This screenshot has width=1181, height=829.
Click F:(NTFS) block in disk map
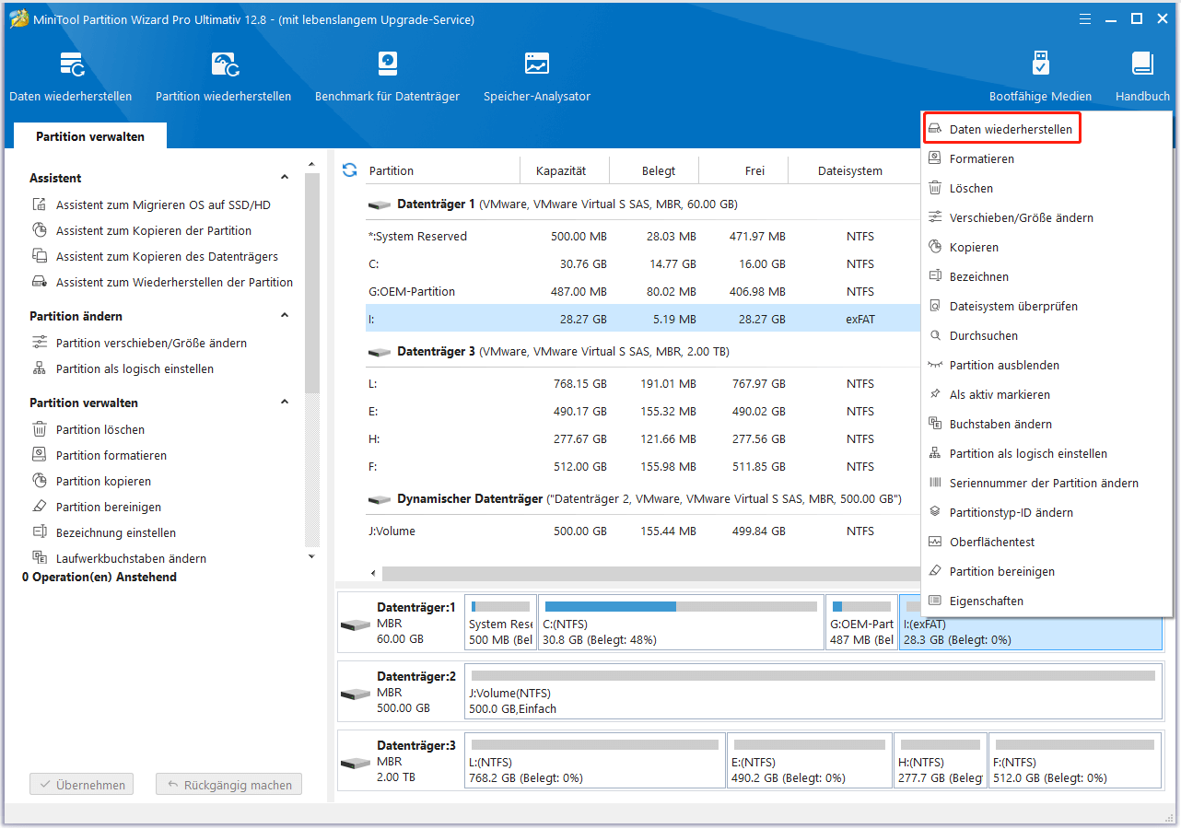click(x=1075, y=761)
